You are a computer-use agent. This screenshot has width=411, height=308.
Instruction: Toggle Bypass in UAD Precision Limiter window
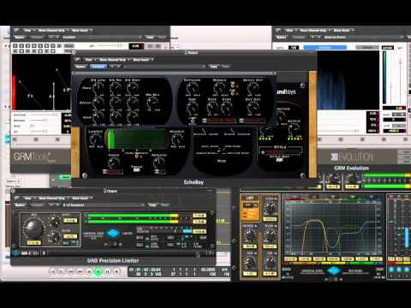[x=20, y=205]
